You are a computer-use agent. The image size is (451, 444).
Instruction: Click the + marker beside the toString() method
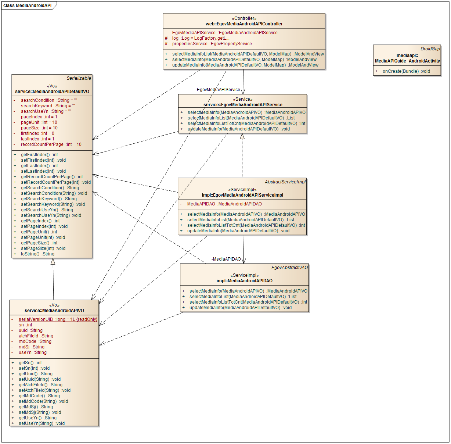click(15, 254)
